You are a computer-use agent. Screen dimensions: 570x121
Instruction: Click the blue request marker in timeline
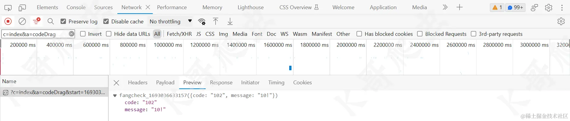(290, 68)
